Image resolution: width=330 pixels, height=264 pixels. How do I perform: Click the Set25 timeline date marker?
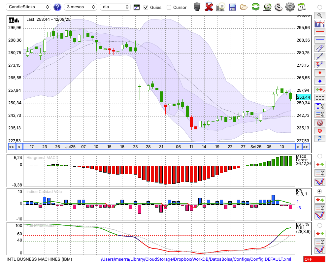pos(256,147)
